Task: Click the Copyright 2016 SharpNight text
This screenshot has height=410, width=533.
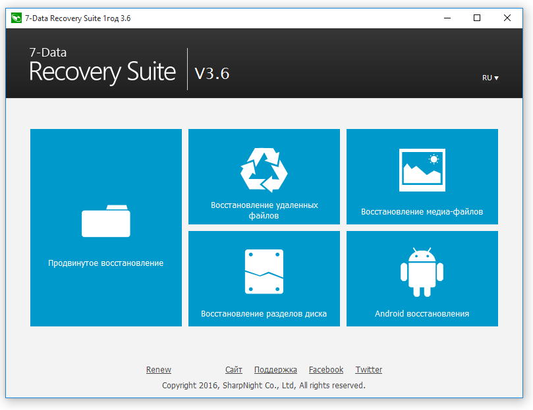Action: pyautogui.click(x=264, y=386)
